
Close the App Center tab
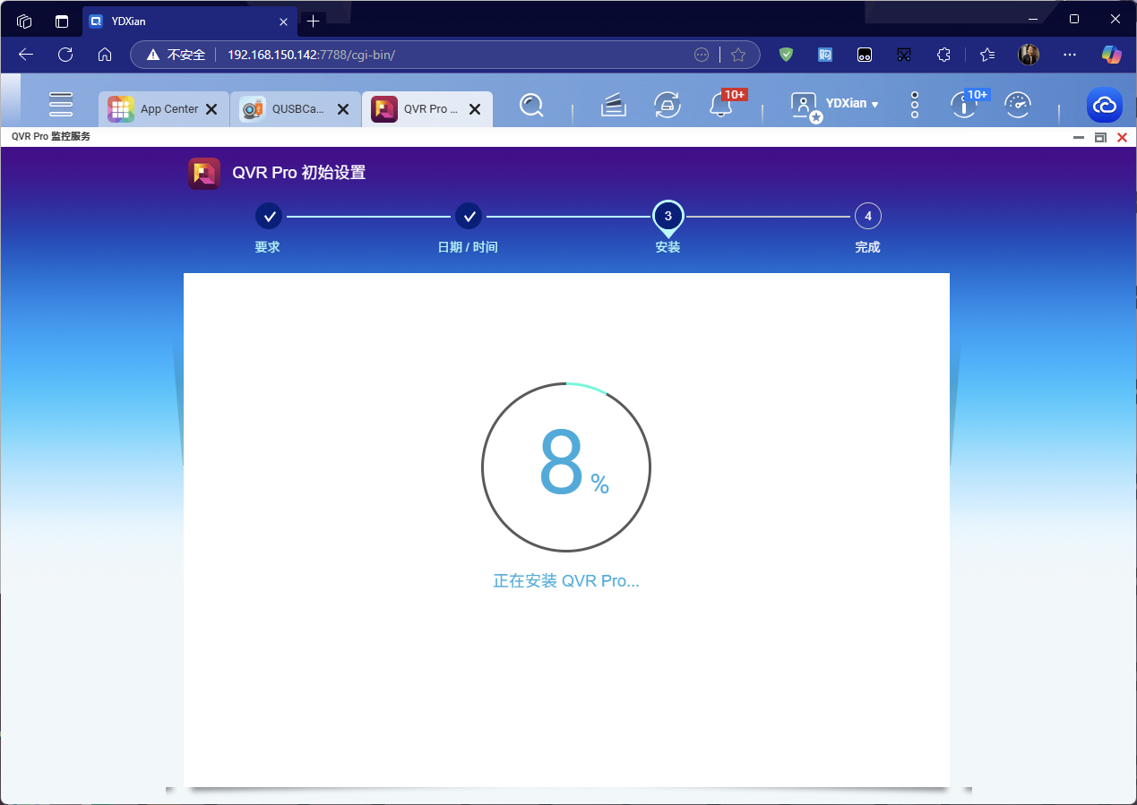point(211,109)
